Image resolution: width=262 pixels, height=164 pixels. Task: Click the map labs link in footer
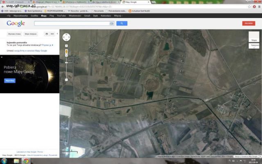[x=26, y=152]
